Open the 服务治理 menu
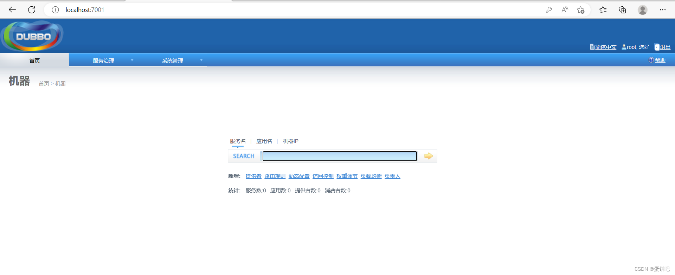This screenshot has height=275, width=675. (103, 60)
